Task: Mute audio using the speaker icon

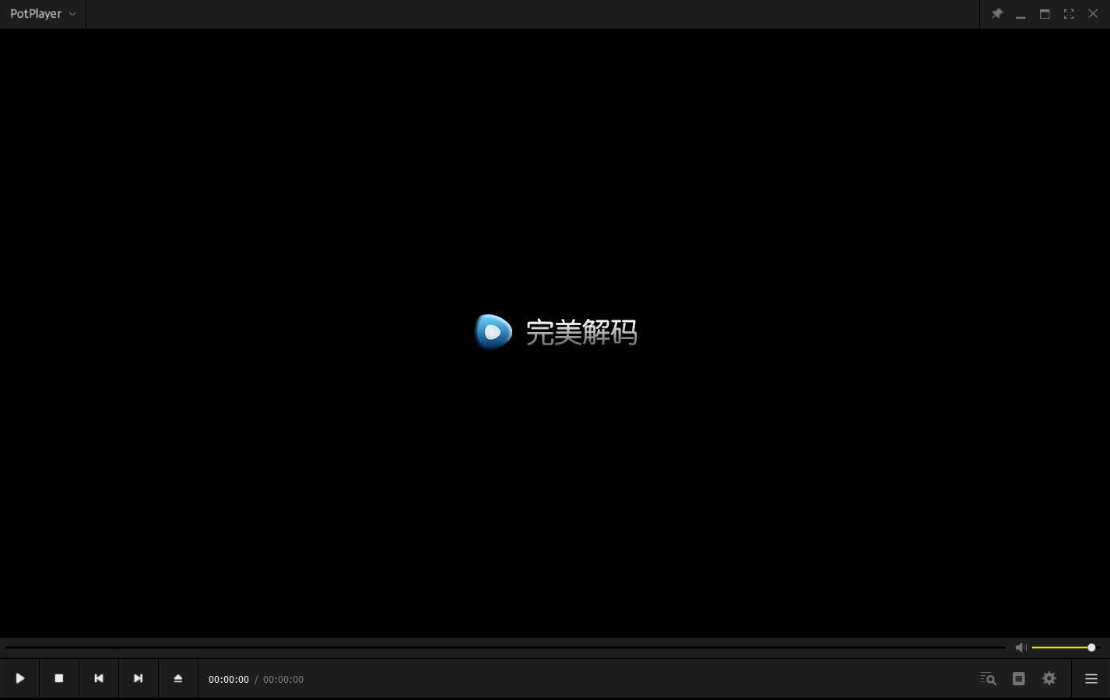Action: pyautogui.click(x=1020, y=647)
